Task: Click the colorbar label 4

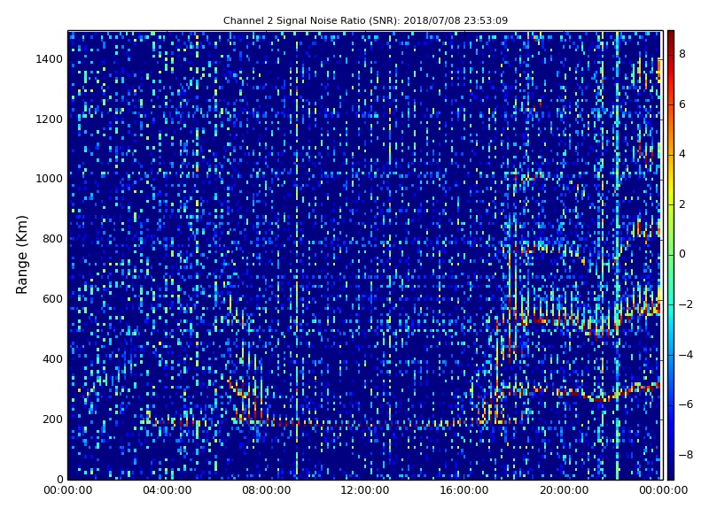Action: point(682,154)
